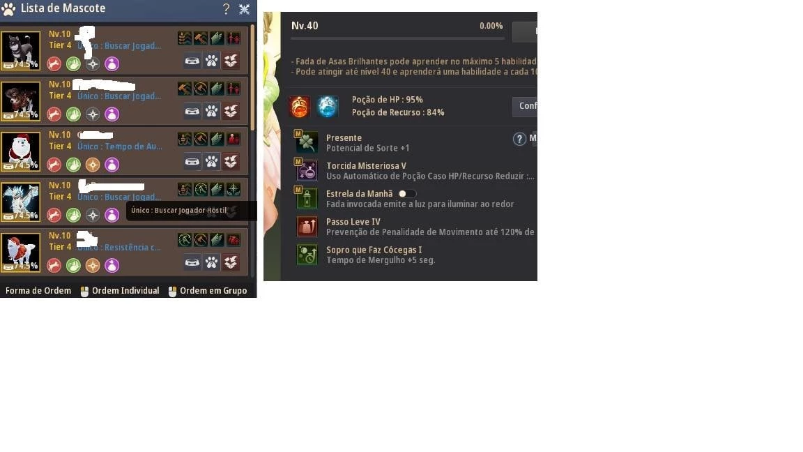803x452 pixels.
Task: Select the Presente clover skill icon
Action: (x=307, y=142)
